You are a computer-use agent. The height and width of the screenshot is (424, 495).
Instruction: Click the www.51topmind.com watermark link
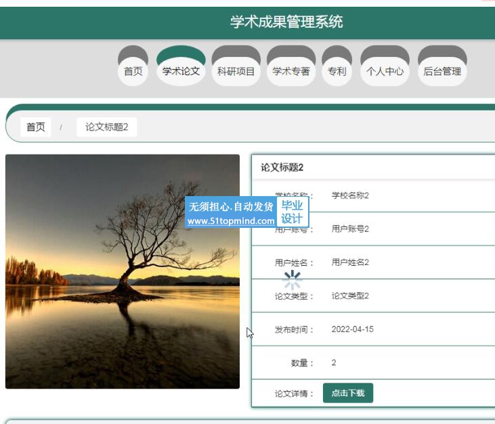pyautogui.click(x=231, y=221)
